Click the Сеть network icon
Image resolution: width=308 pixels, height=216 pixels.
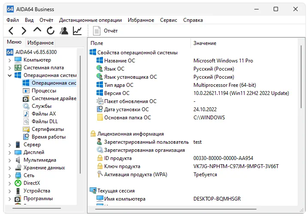click(18, 175)
